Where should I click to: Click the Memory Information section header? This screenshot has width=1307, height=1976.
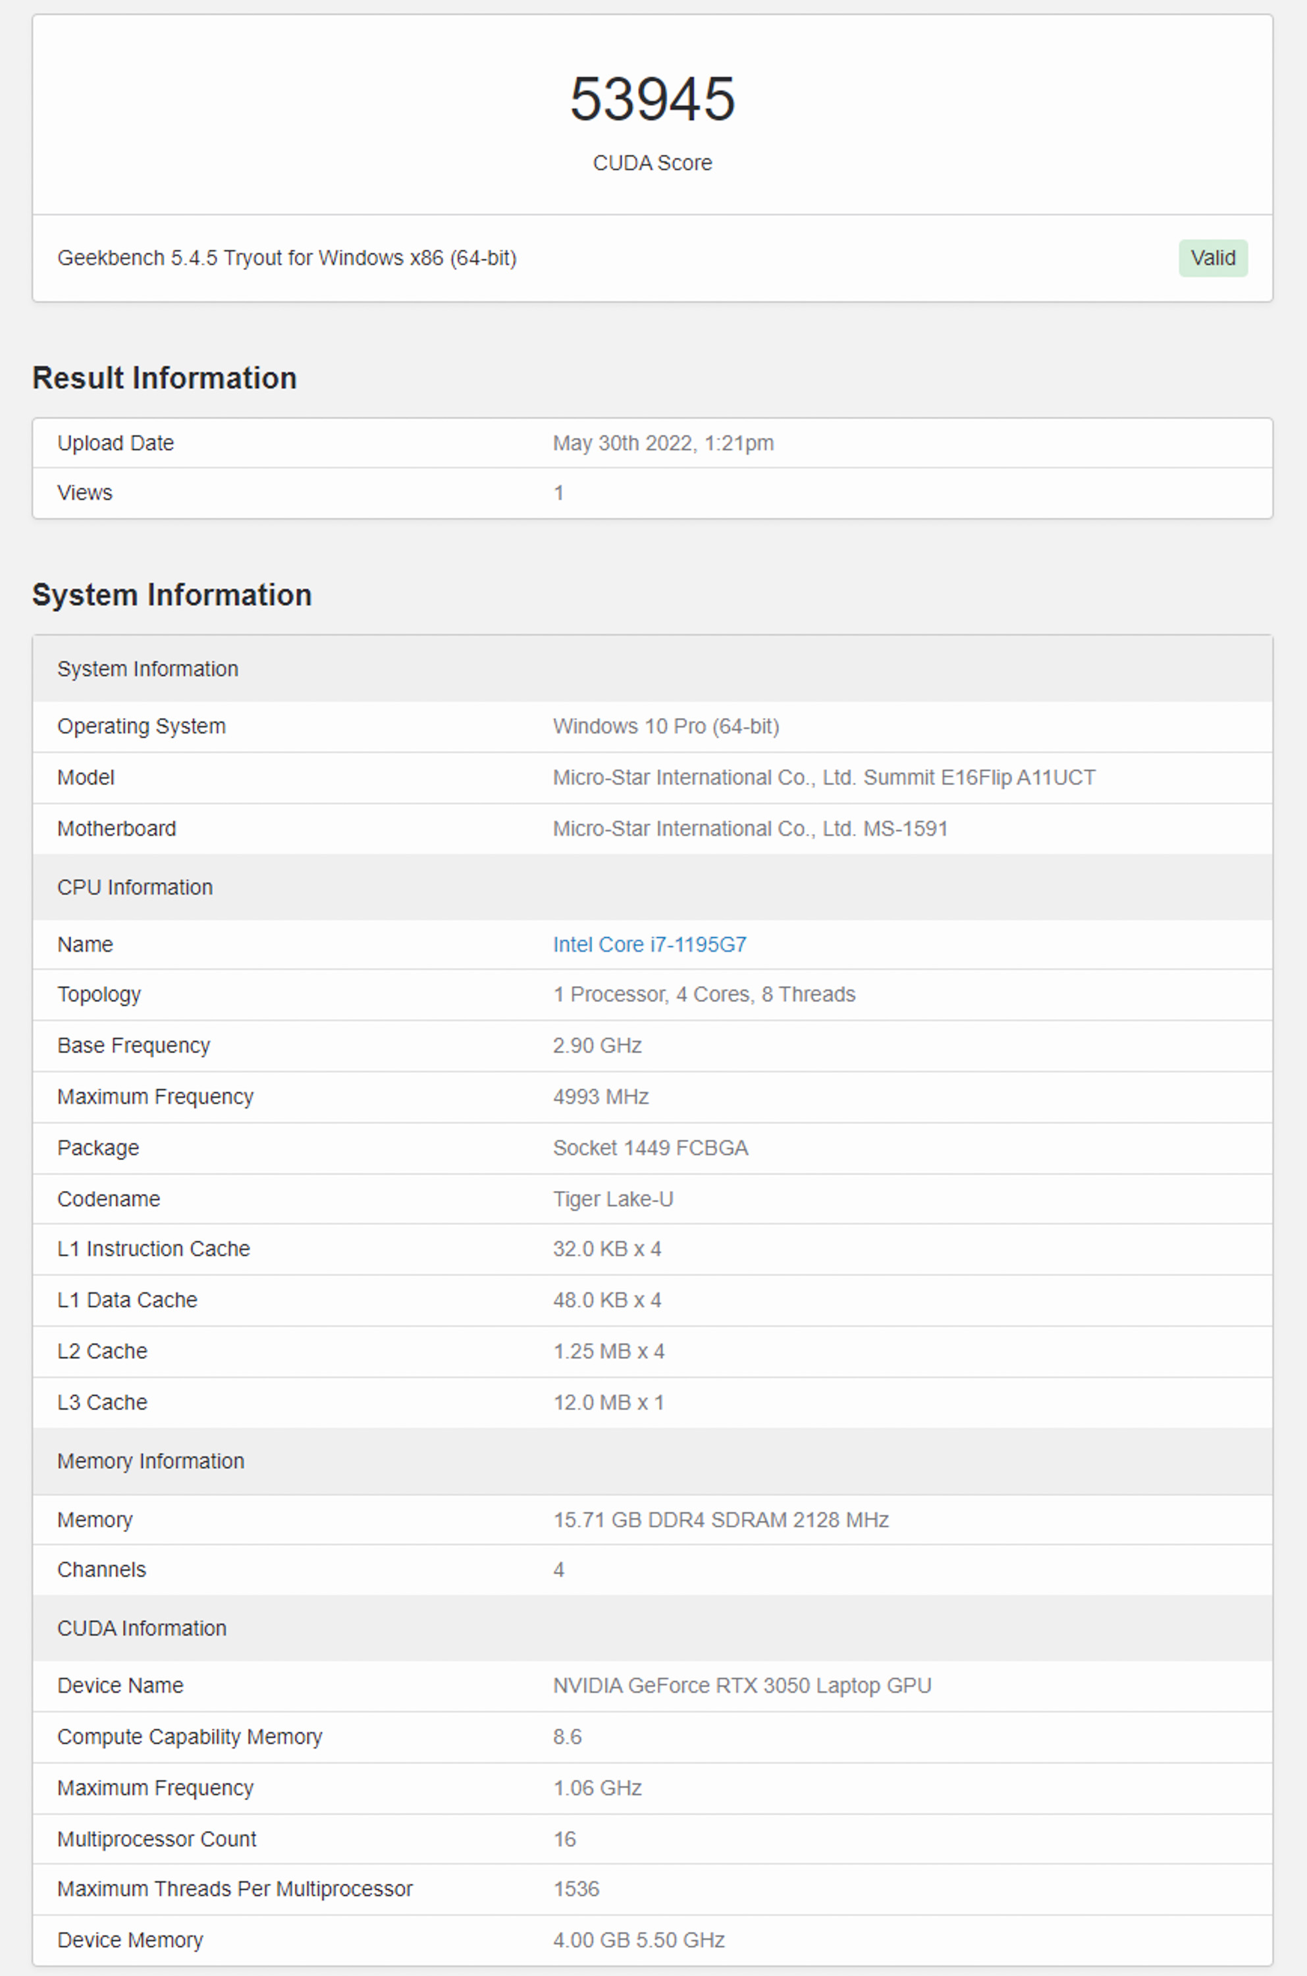[653, 1461]
